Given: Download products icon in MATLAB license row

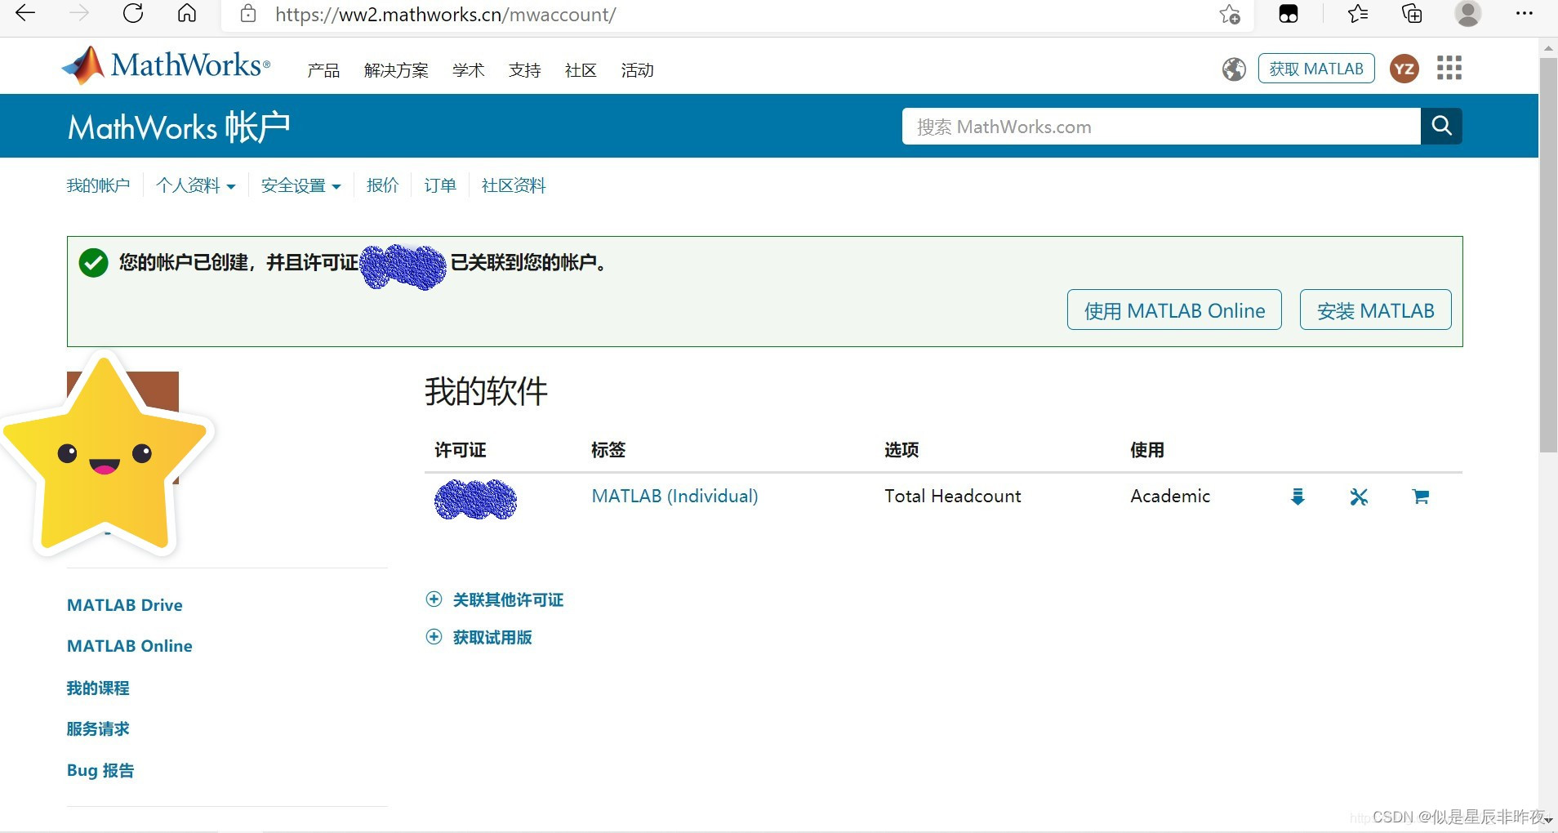Looking at the screenshot, I should click(x=1298, y=497).
